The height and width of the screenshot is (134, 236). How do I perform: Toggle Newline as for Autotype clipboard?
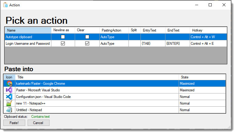63,37
